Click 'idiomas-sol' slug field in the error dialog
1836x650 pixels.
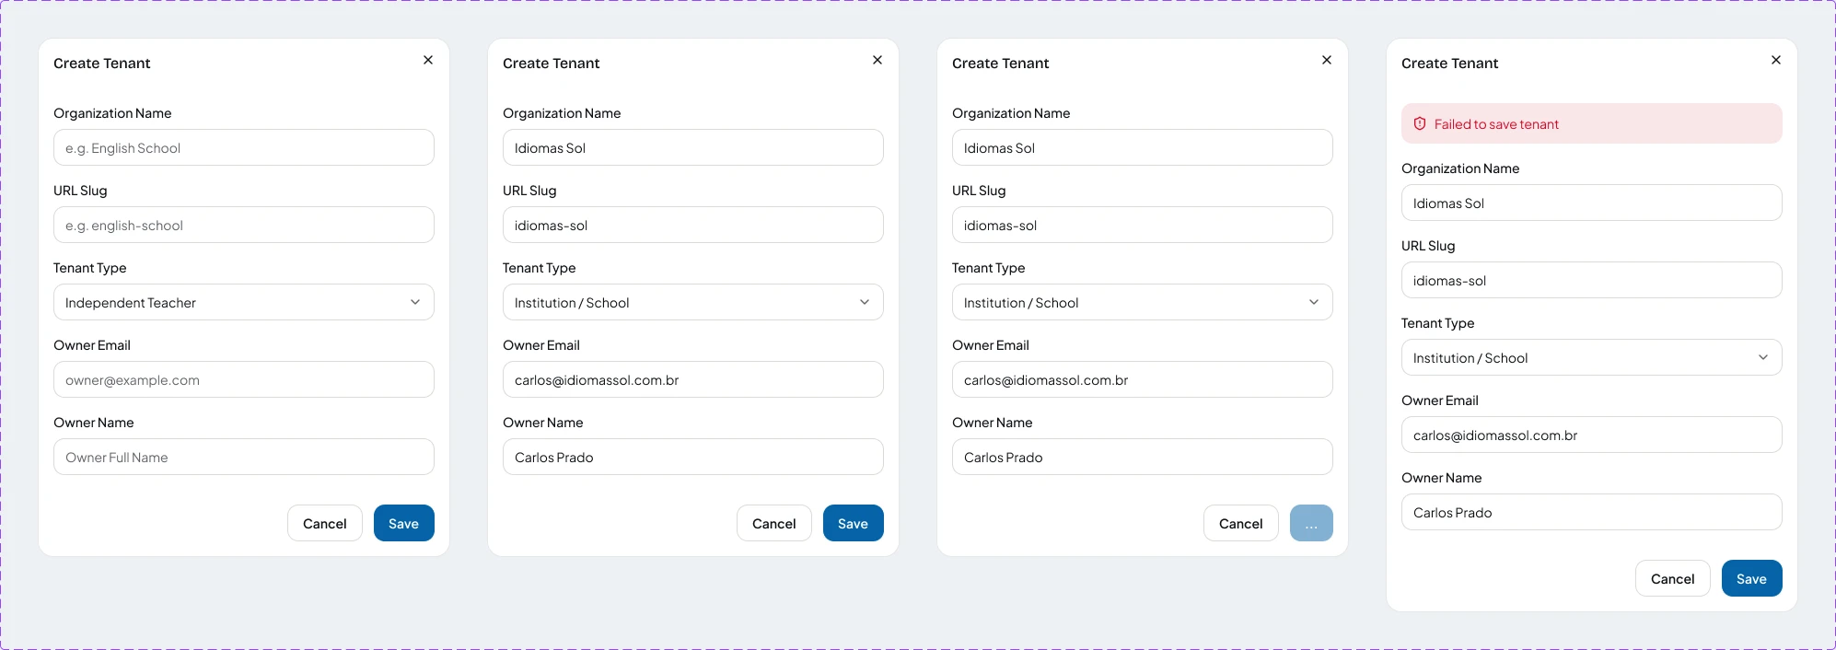coord(1592,280)
